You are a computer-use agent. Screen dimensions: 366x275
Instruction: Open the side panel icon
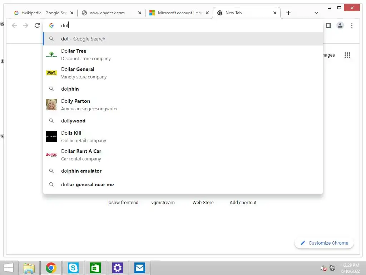(329, 25)
